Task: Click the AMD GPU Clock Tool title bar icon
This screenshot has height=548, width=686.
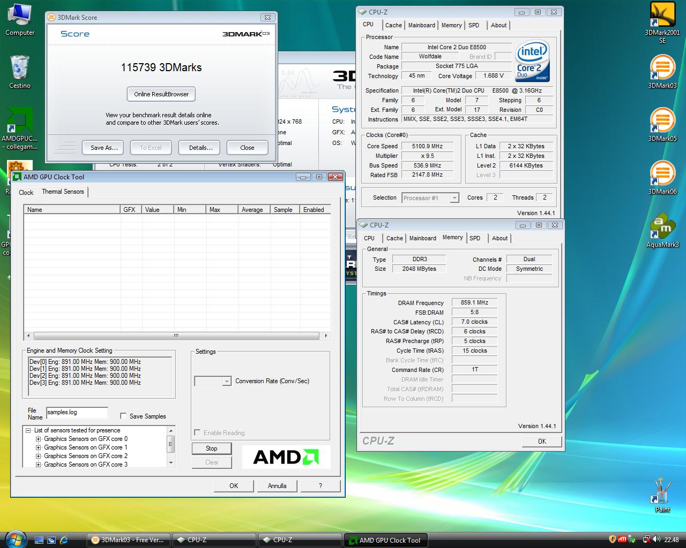Action: coord(17,177)
